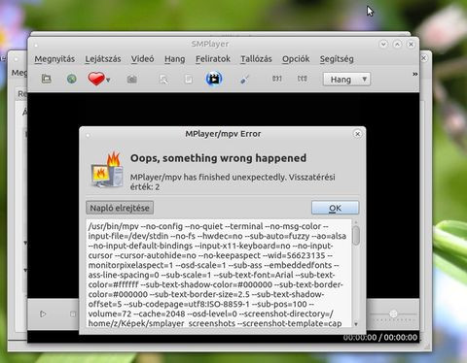
Task: Click the screenshot camera icon
Action: click(x=131, y=79)
